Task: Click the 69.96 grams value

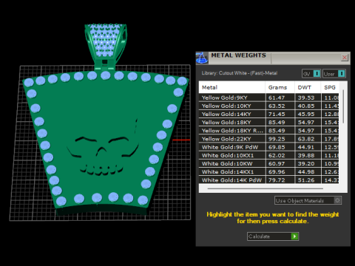Action: point(277,172)
